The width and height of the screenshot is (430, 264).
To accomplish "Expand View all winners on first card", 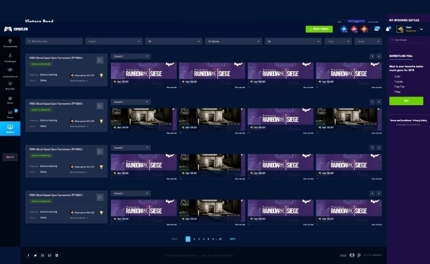I will click(79, 81).
